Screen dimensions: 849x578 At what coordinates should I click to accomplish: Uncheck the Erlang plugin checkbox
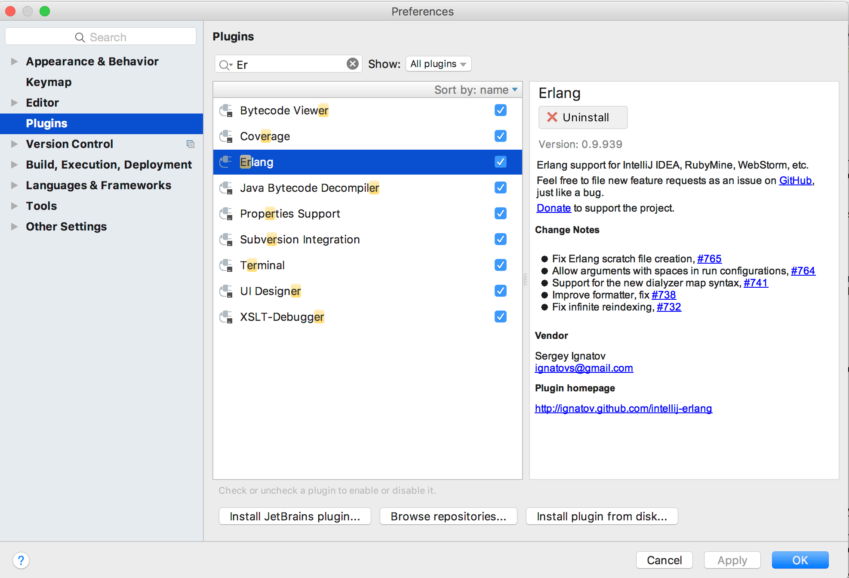pyautogui.click(x=500, y=162)
